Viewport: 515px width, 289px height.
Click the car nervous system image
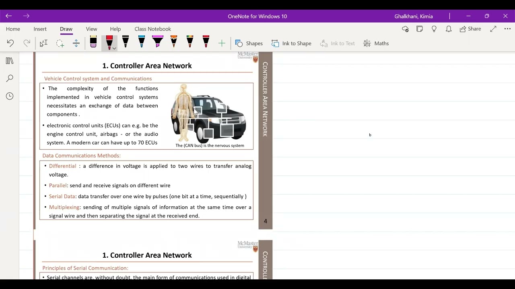pyautogui.click(x=209, y=113)
